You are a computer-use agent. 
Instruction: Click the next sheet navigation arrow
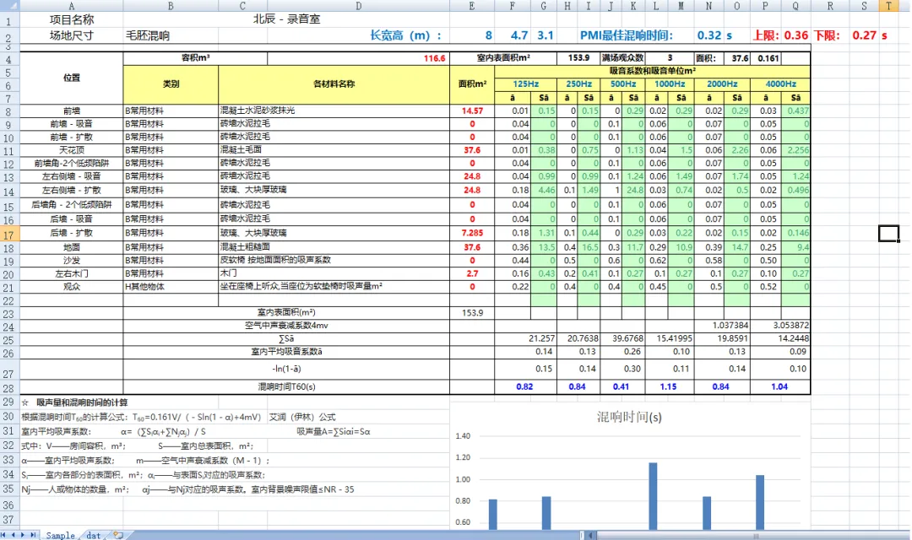click(23, 535)
